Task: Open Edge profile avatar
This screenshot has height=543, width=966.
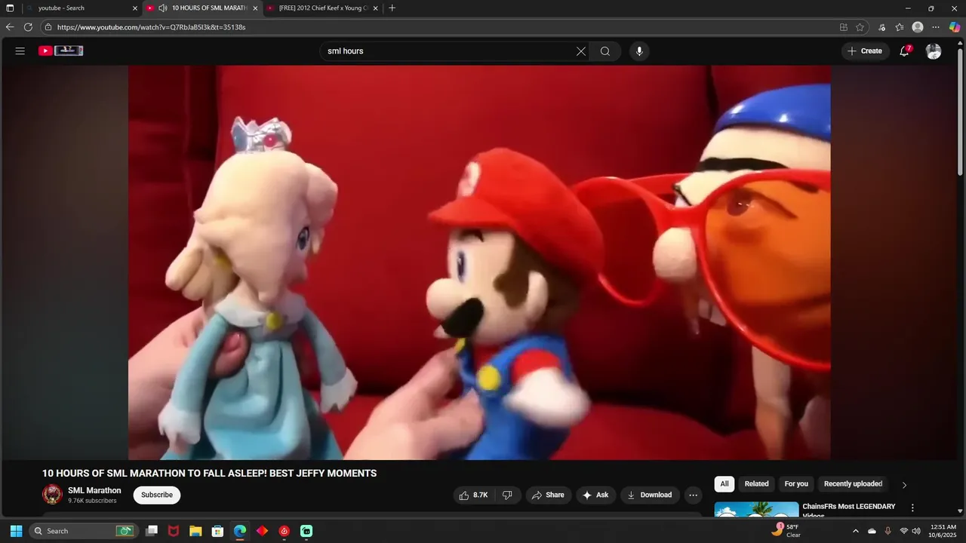Action: pyautogui.click(x=918, y=27)
